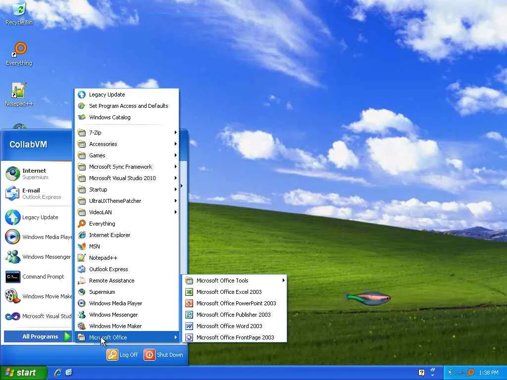Image resolution: width=507 pixels, height=380 pixels.
Task: Open Legacy Update in Start menu left pane
Action: (38, 217)
